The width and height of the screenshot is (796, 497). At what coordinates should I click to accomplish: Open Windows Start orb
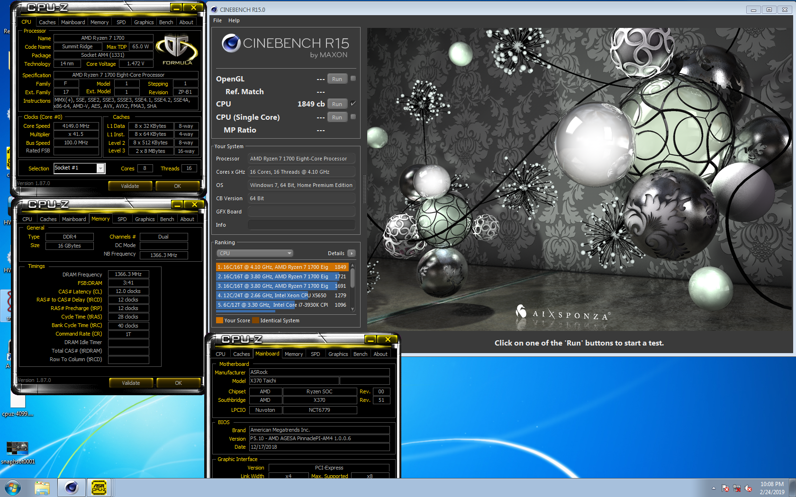12,488
